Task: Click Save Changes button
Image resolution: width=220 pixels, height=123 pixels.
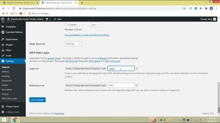Action: pyautogui.click(x=37, y=100)
